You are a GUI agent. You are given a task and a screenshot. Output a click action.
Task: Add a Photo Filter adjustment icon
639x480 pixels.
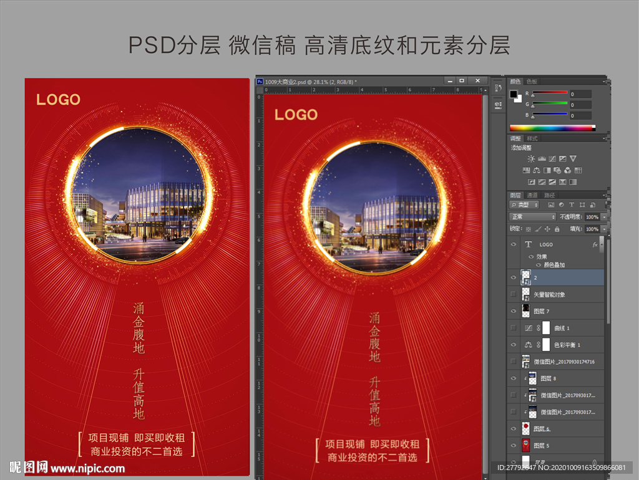click(557, 170)
